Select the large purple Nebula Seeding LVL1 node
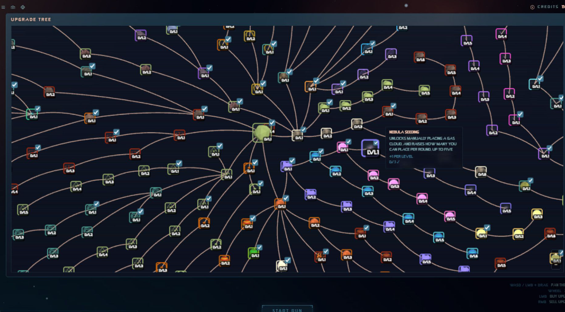 click(370, 148)
